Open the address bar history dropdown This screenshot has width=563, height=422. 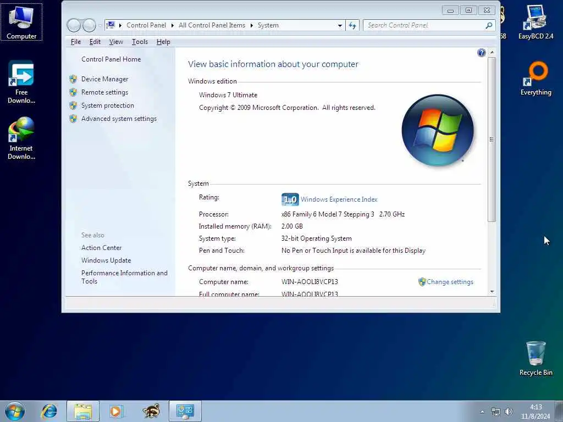(x=340, y=25)
